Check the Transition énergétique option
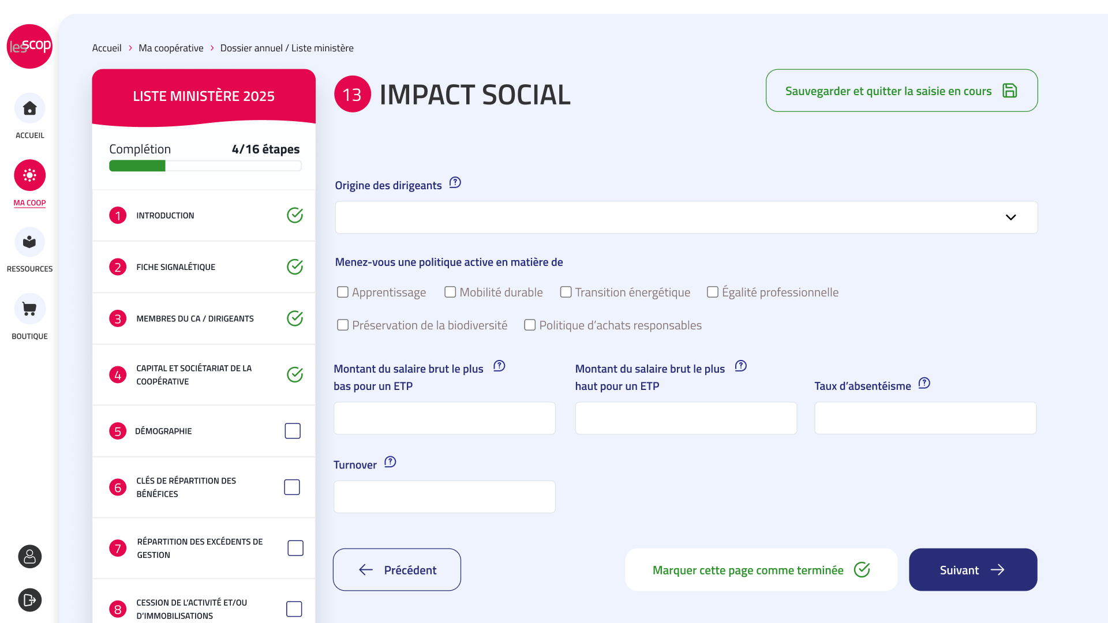Viewport: 1108px width, 623px height. point(566,292)
